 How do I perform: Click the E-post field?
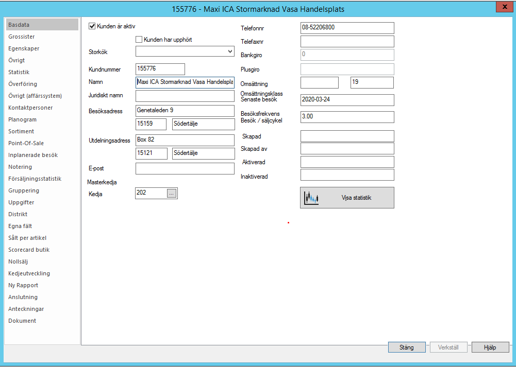tap(185, 168)
